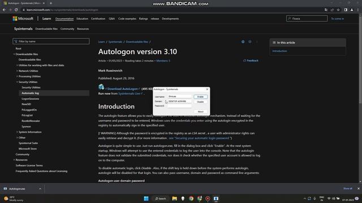Click Show all downloads
The height and width of the screenshot is (203, 362).
click(x=348, y=188)
